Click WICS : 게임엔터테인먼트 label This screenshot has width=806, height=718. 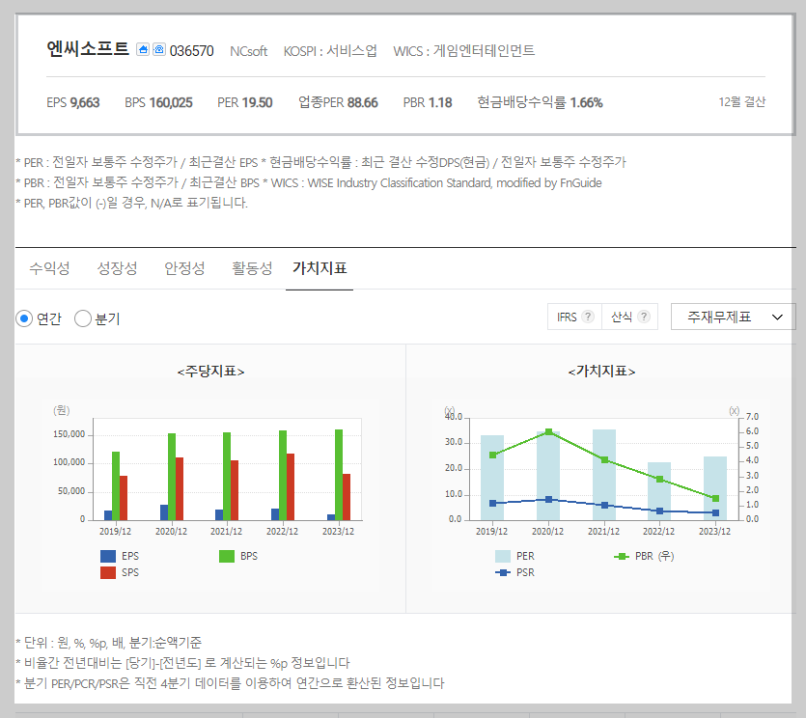463,50
